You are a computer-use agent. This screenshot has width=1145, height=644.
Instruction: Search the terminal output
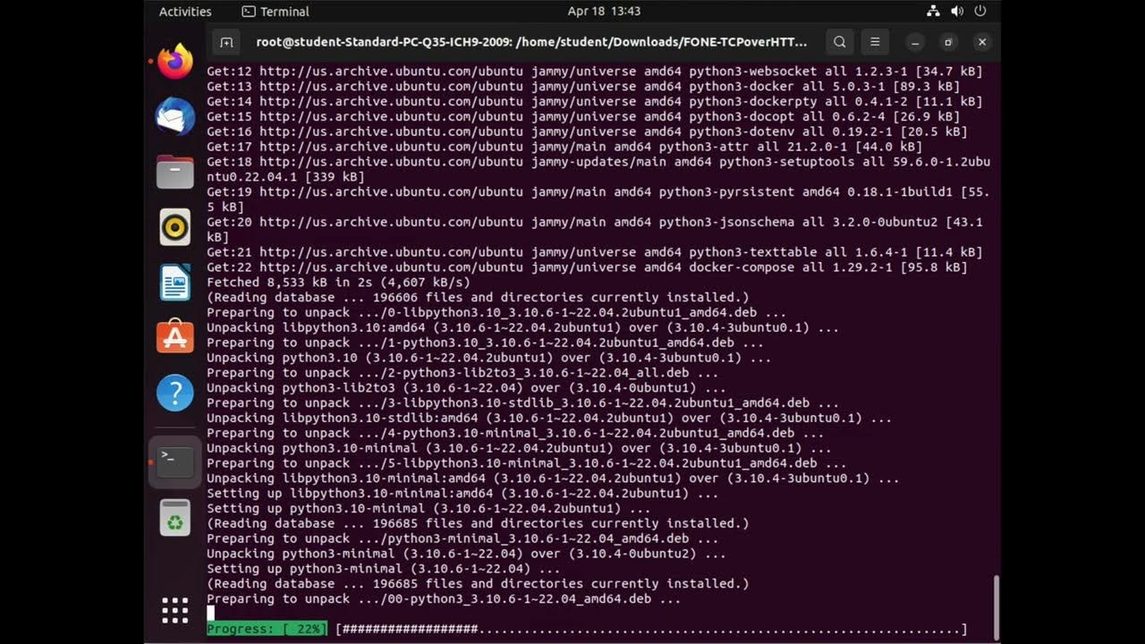[839, 42]
